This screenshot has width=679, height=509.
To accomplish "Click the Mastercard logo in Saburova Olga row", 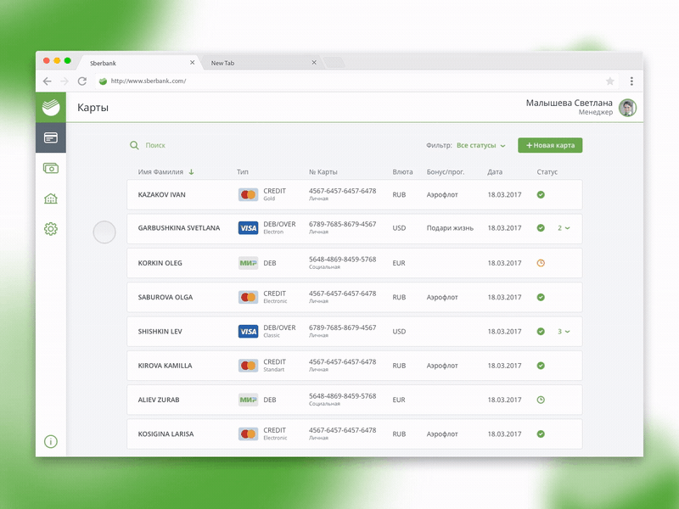I will [248, 298].
